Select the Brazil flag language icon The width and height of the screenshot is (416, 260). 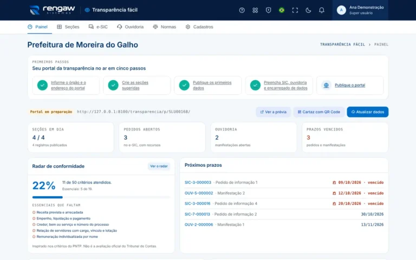282,10
